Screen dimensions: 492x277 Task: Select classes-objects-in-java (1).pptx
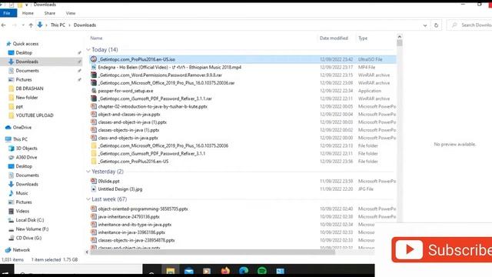point(128,130)
